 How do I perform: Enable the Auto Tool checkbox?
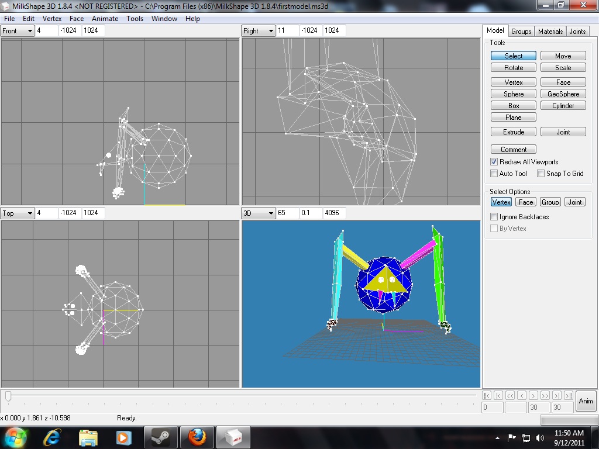[x=494, y=174]
